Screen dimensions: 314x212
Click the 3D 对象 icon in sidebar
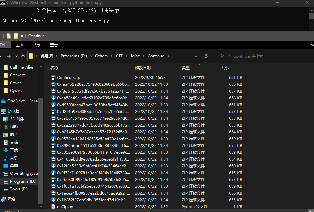click(x=6, y=119)
